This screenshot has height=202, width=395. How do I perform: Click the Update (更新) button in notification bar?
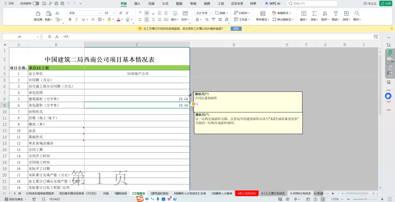tap(236, 29)
